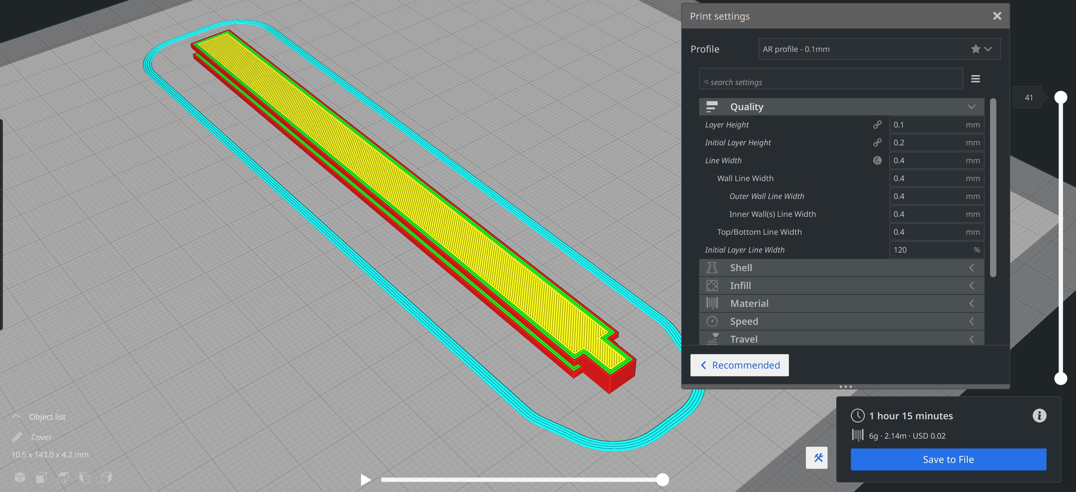
Task: Click the Line Width formula fx icon
Action: tap(877, 161)
